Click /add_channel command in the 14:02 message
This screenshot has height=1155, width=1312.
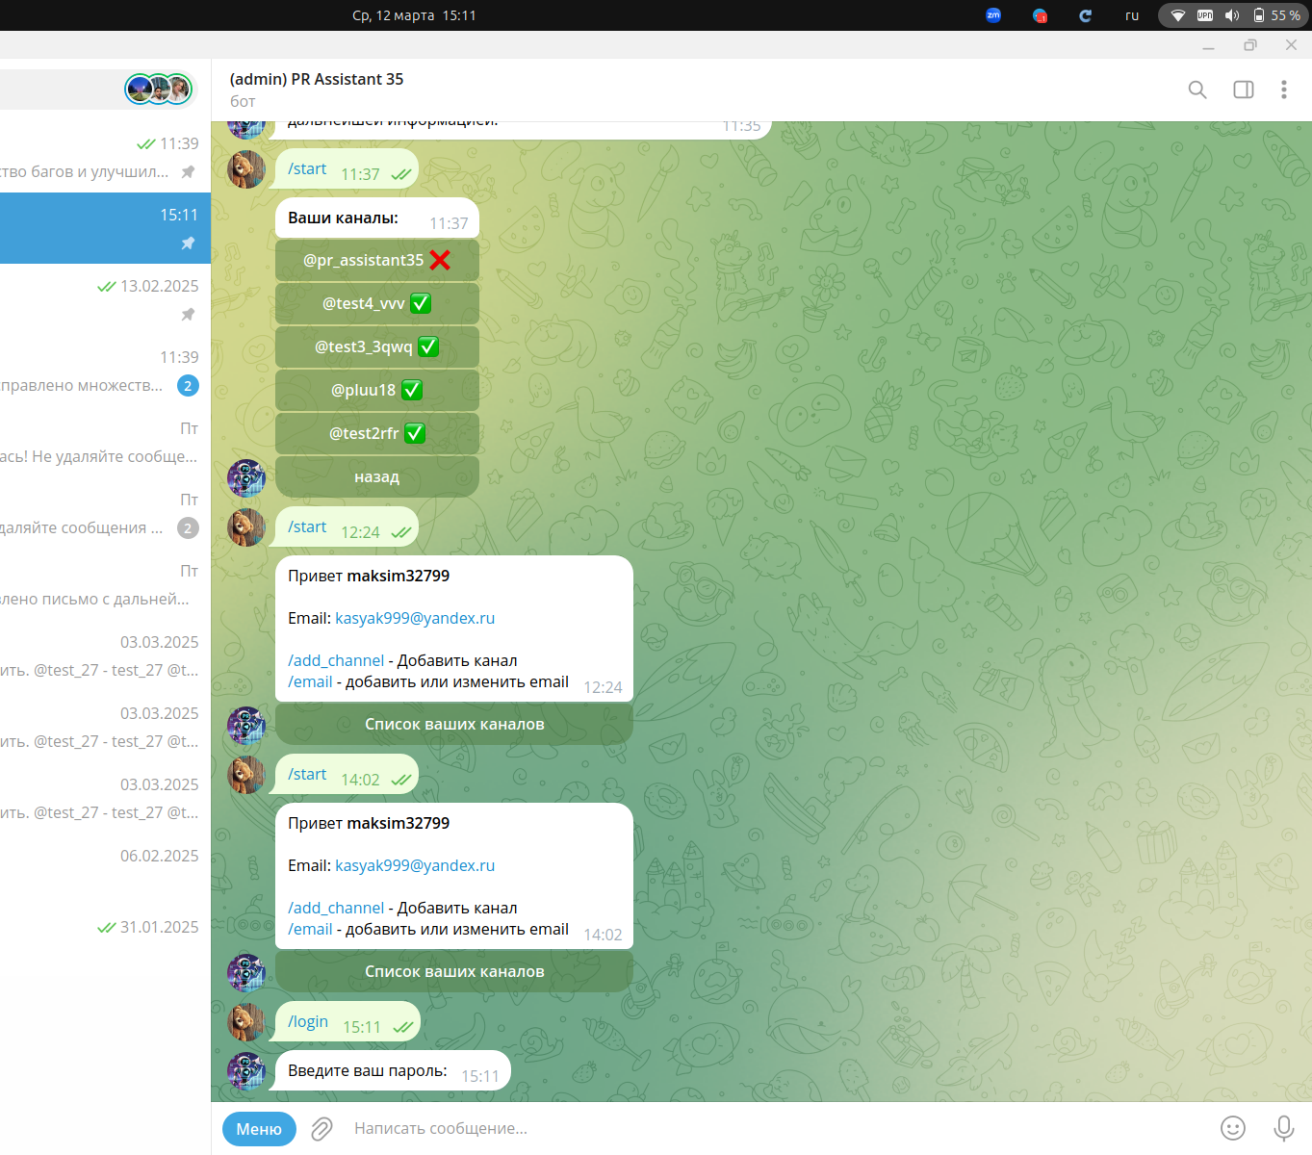pyautogui.click(x=336, y=908)
